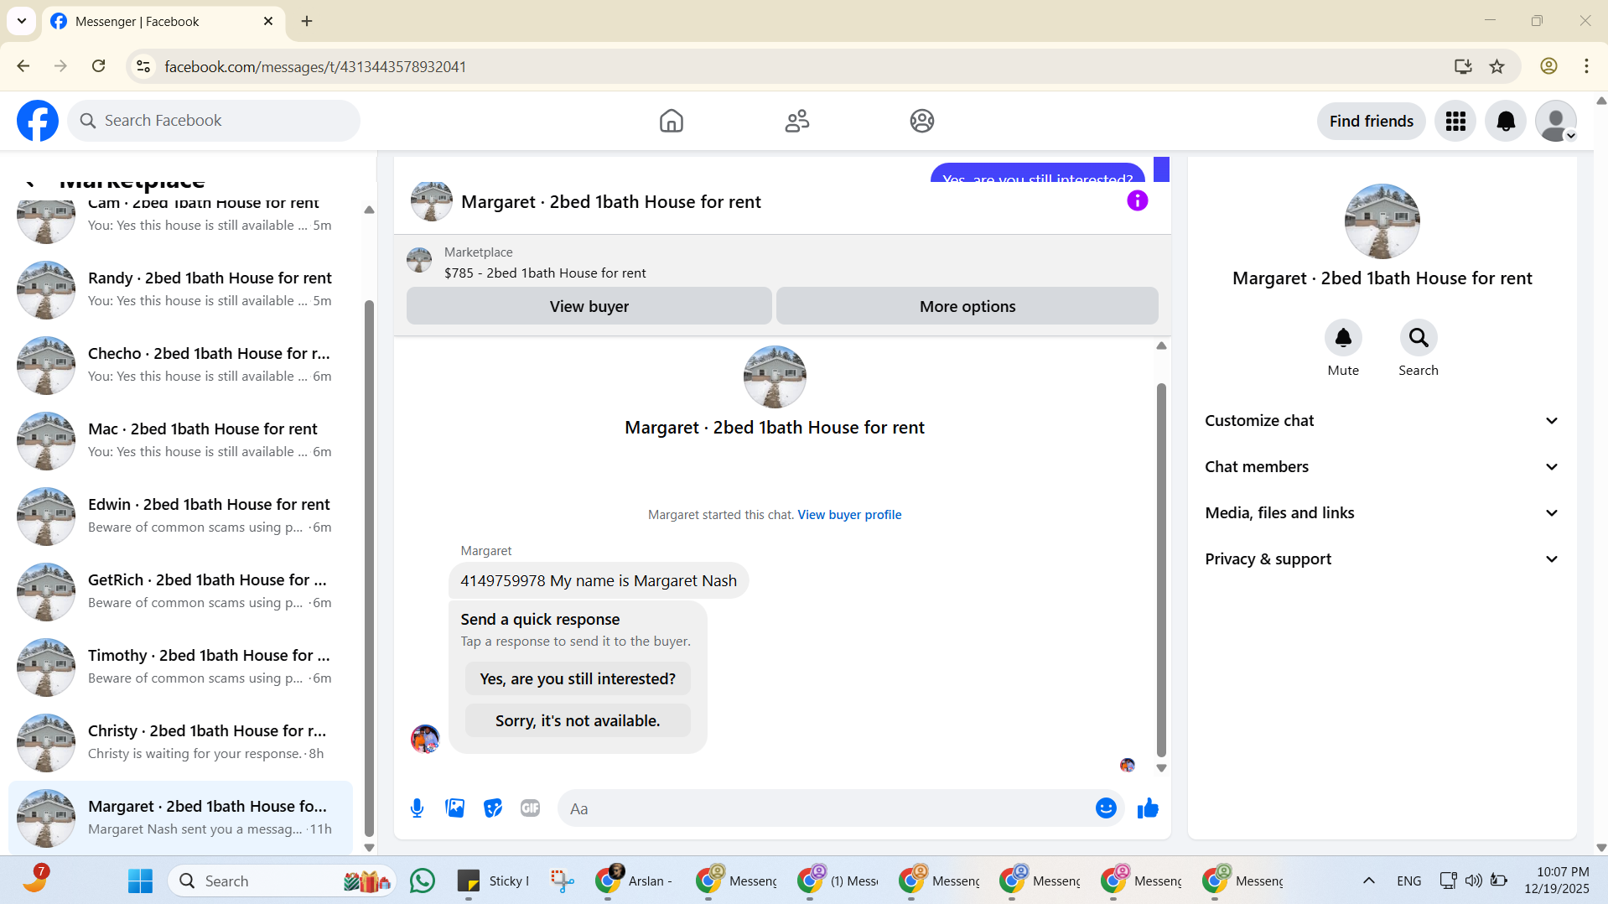The width and height of the screenshot is (1608, 904).
Task: Open the tab search dropdown arrow
Action: click(22, 21)
